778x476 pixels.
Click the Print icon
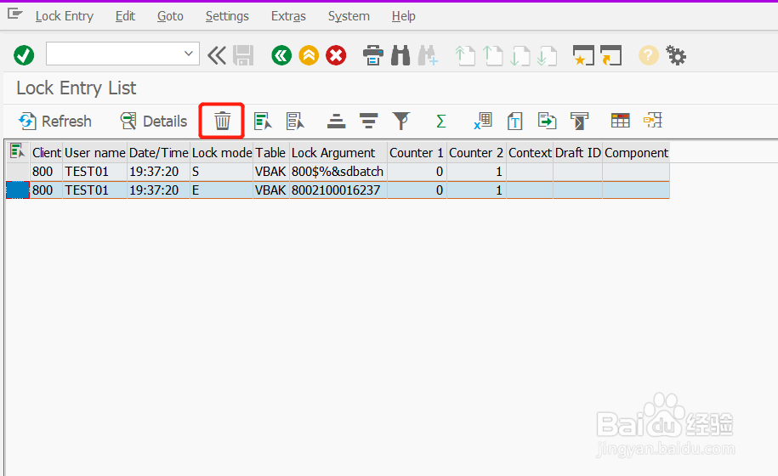(373, 55)
